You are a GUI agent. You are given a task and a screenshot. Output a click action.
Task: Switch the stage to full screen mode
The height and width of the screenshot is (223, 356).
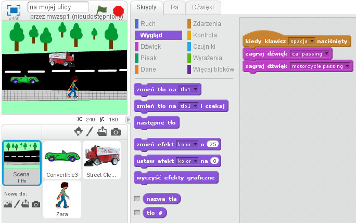(14, 10)
